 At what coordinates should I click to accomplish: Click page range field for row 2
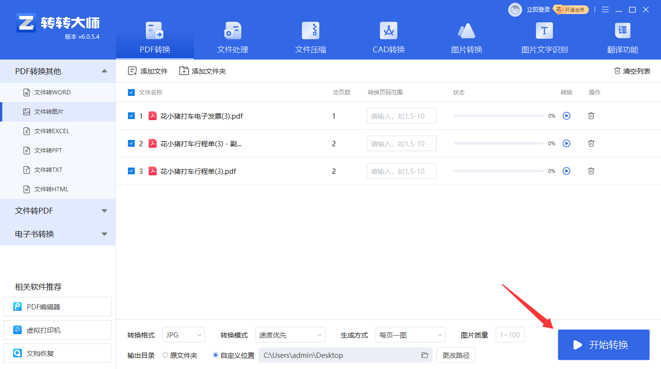402,143
